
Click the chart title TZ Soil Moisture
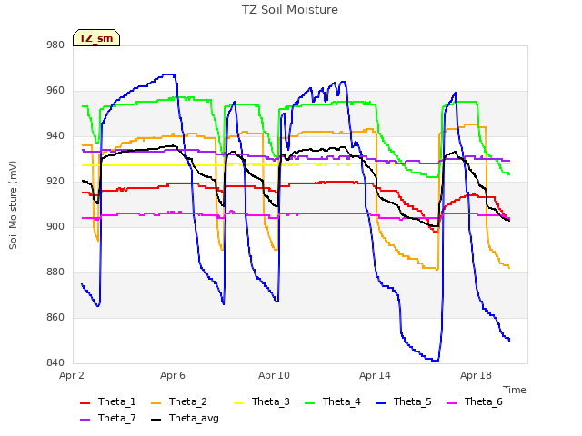pyautogui.click(x=290, y=10)
